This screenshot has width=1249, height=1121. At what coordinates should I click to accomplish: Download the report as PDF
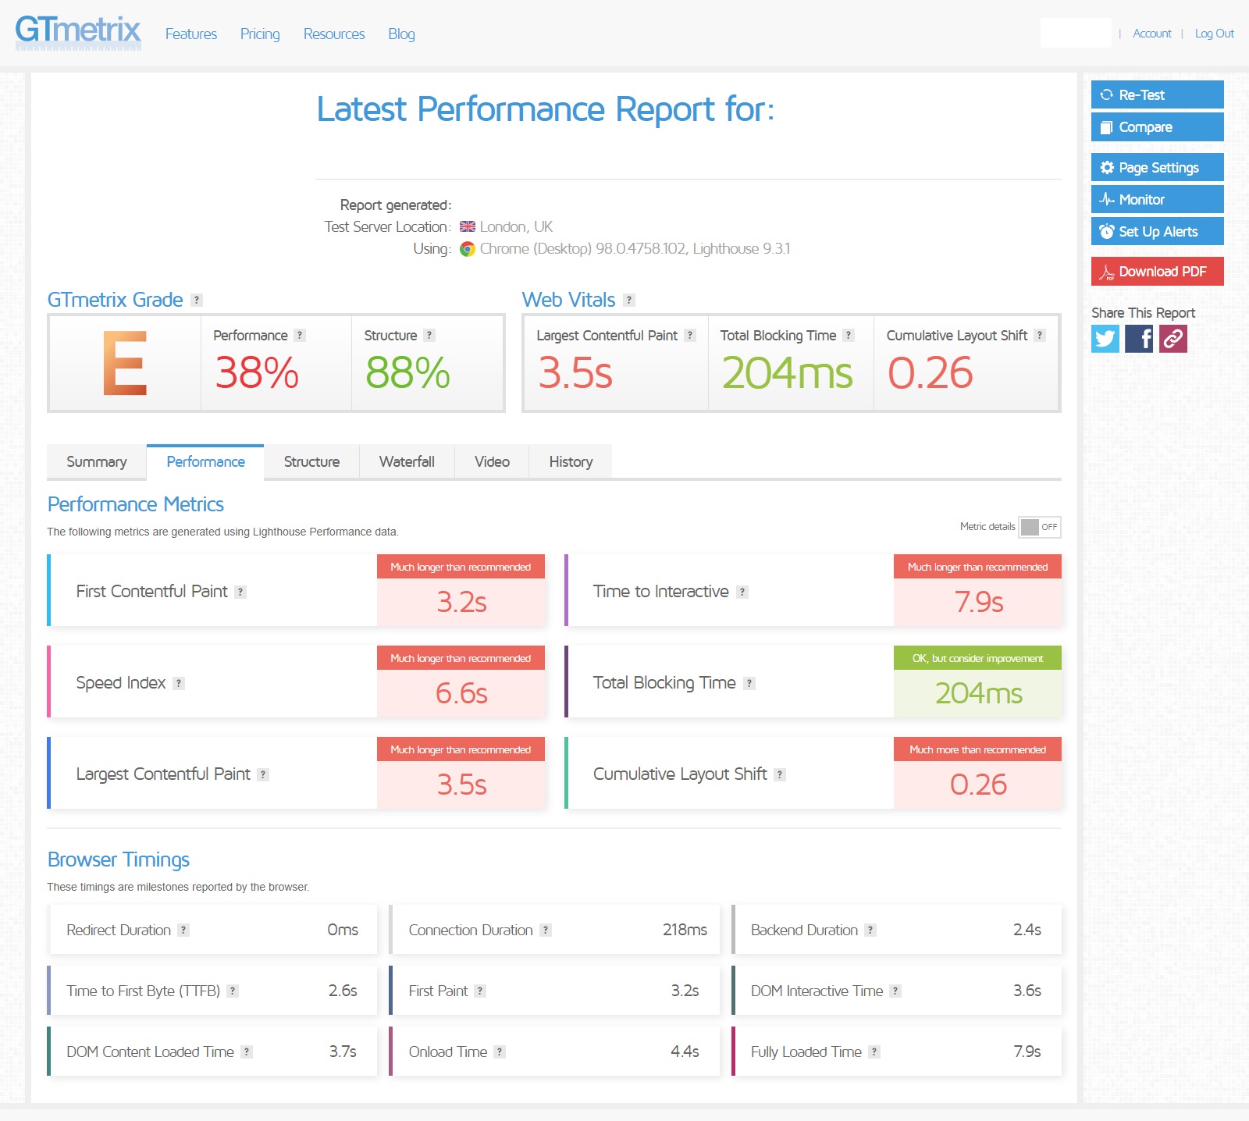[1157, 271]
